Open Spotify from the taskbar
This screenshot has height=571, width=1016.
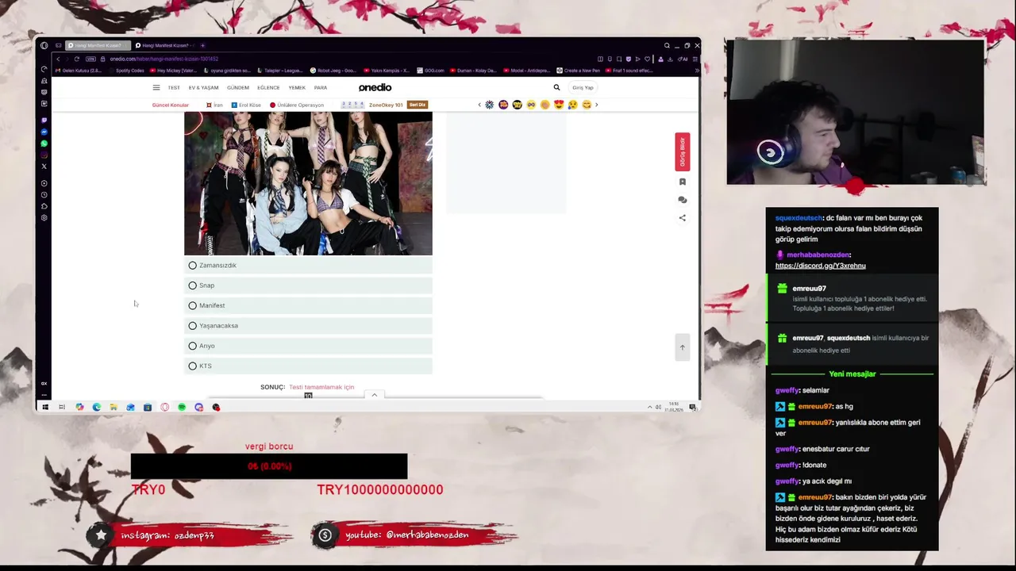pos(182,407)
